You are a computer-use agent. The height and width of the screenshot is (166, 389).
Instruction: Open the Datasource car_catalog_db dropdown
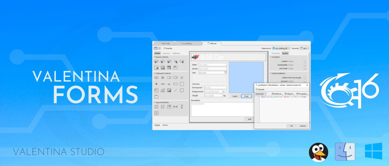(281, 48)
